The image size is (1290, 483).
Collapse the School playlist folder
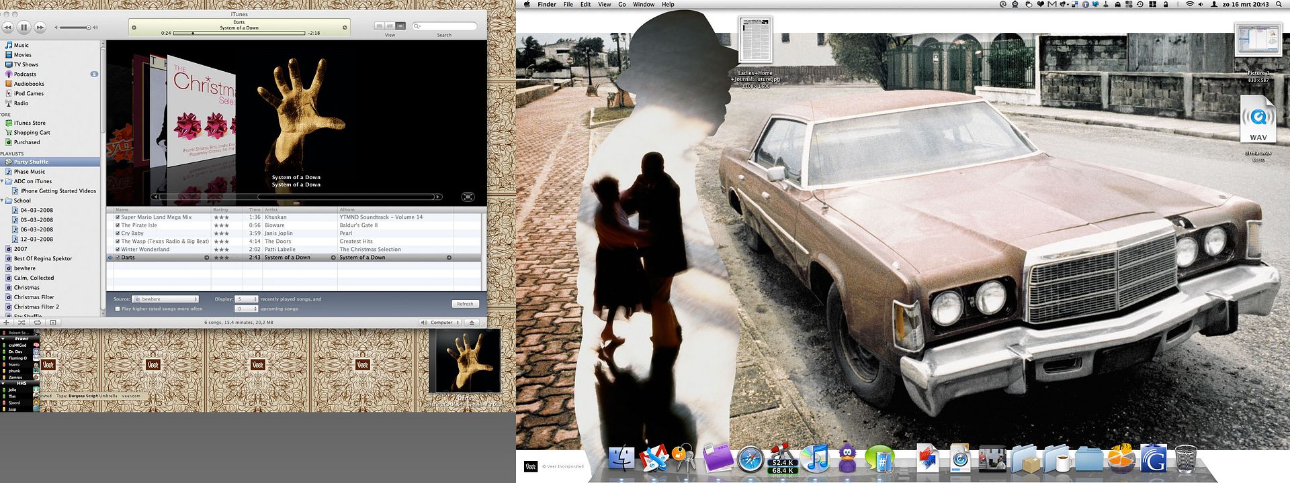pyautogui.click(x=3, y=201)
